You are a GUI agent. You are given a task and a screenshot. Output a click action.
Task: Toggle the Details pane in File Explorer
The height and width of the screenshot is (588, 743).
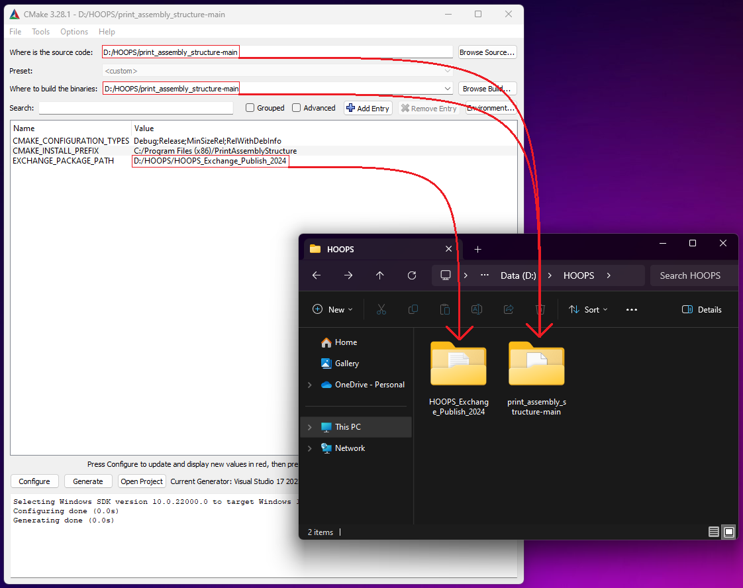(701, 309)
